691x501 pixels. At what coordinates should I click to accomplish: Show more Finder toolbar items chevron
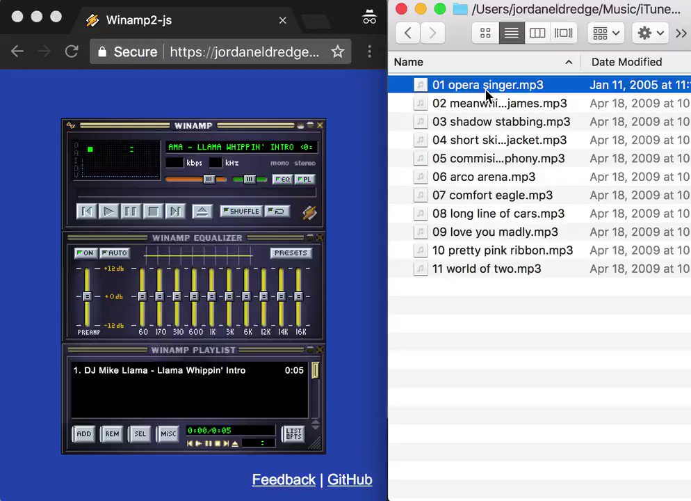click(x=681, y=33)
